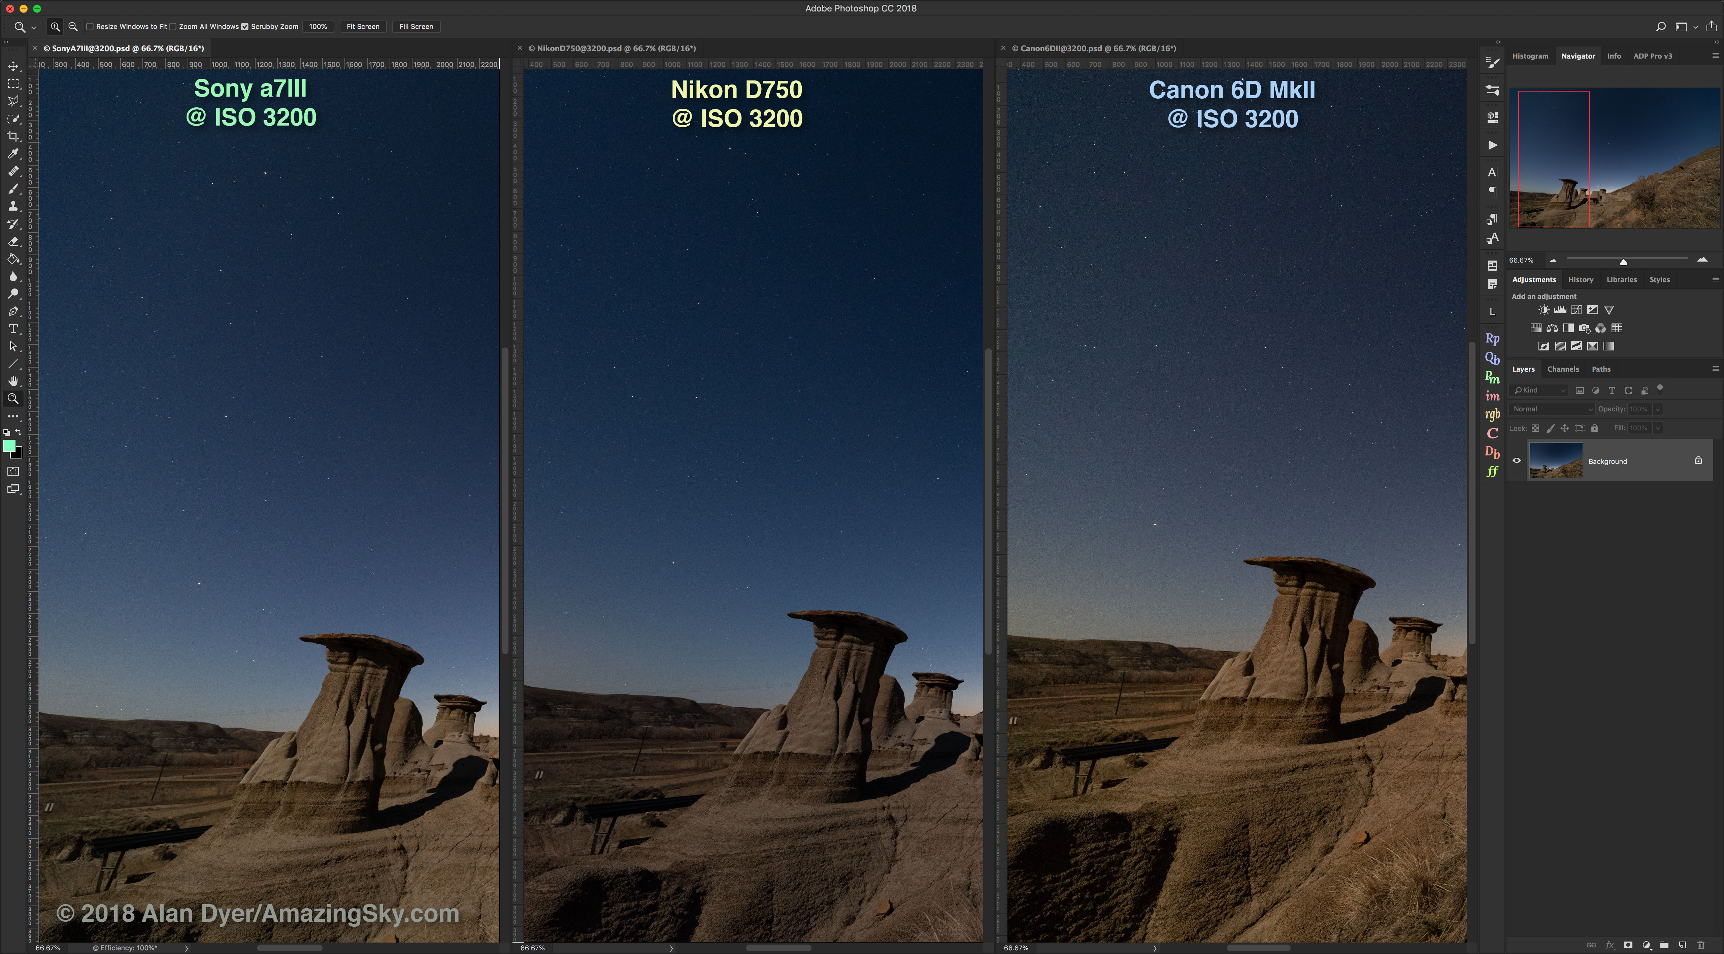The width and height of the screenshot is (1724, 954).
Task: Click the Fill Screen button
Action: pos(416,27)
